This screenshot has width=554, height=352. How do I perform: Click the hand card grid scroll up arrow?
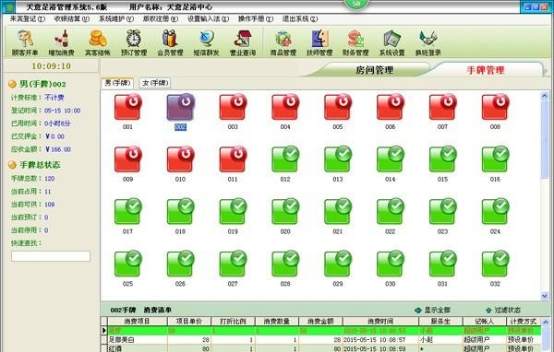tap(545, 96)
